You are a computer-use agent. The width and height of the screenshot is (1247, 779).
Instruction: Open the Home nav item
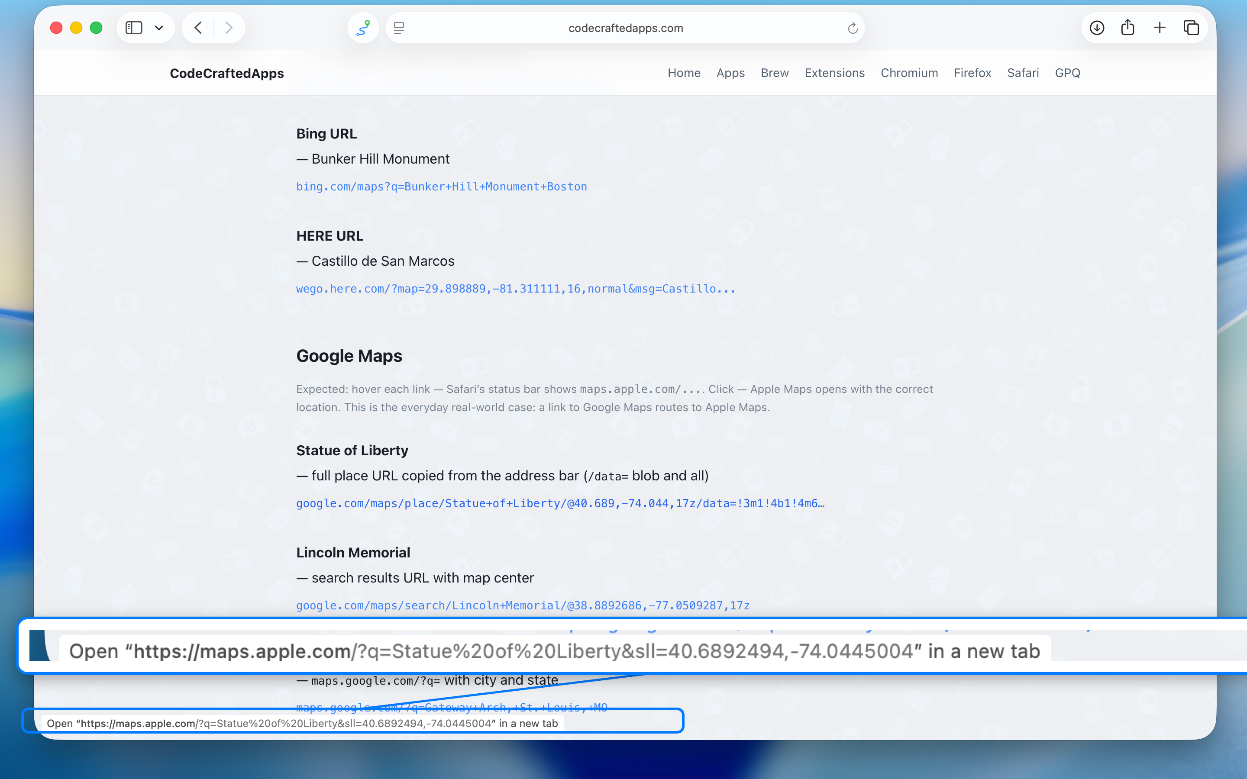tap(684, 73)
